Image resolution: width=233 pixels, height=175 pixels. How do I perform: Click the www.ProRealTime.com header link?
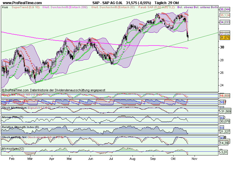(x=22, y=3)
